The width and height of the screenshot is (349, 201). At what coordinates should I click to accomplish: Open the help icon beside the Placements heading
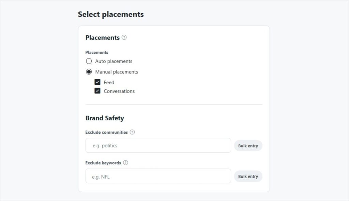pyautogui.click(x=124, y=37)
